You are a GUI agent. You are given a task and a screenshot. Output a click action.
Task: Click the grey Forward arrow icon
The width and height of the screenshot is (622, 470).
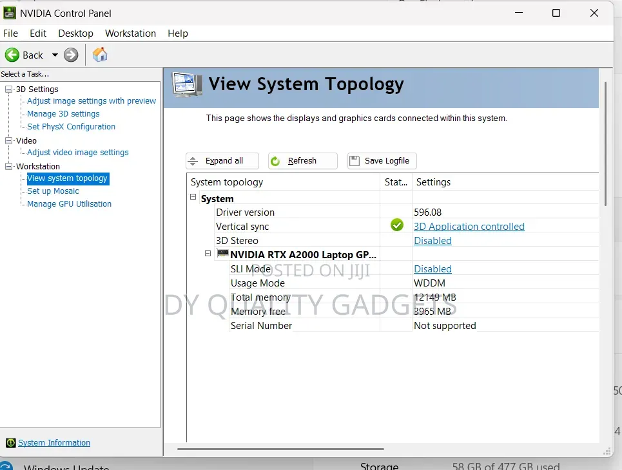point(71,55)
